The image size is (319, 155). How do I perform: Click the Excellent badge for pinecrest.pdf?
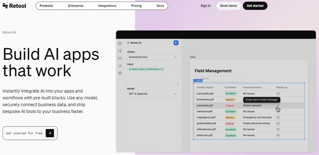click(x=231, y=135)
